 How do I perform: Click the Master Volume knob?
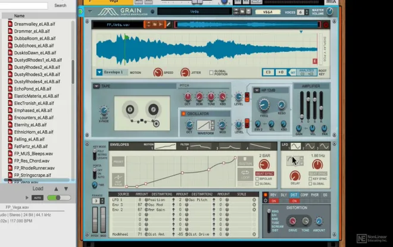click(x=330, y=11)
